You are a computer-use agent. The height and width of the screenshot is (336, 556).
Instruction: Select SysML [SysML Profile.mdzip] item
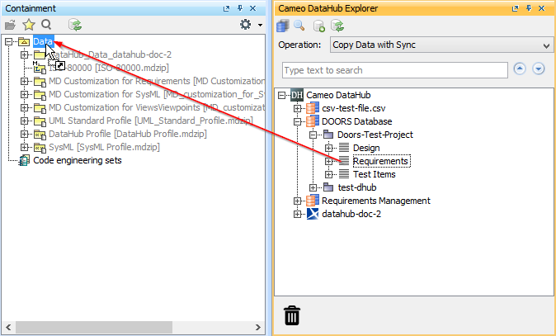[x=104, y=147]
